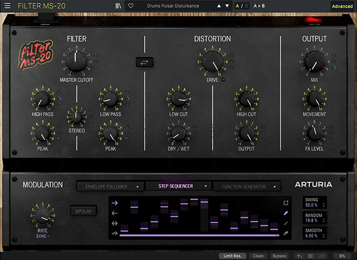Image resolution: width=357 pixels, height=260 pixels.
Task: Toggle Limit Res. option
Action: click(232, 256)
